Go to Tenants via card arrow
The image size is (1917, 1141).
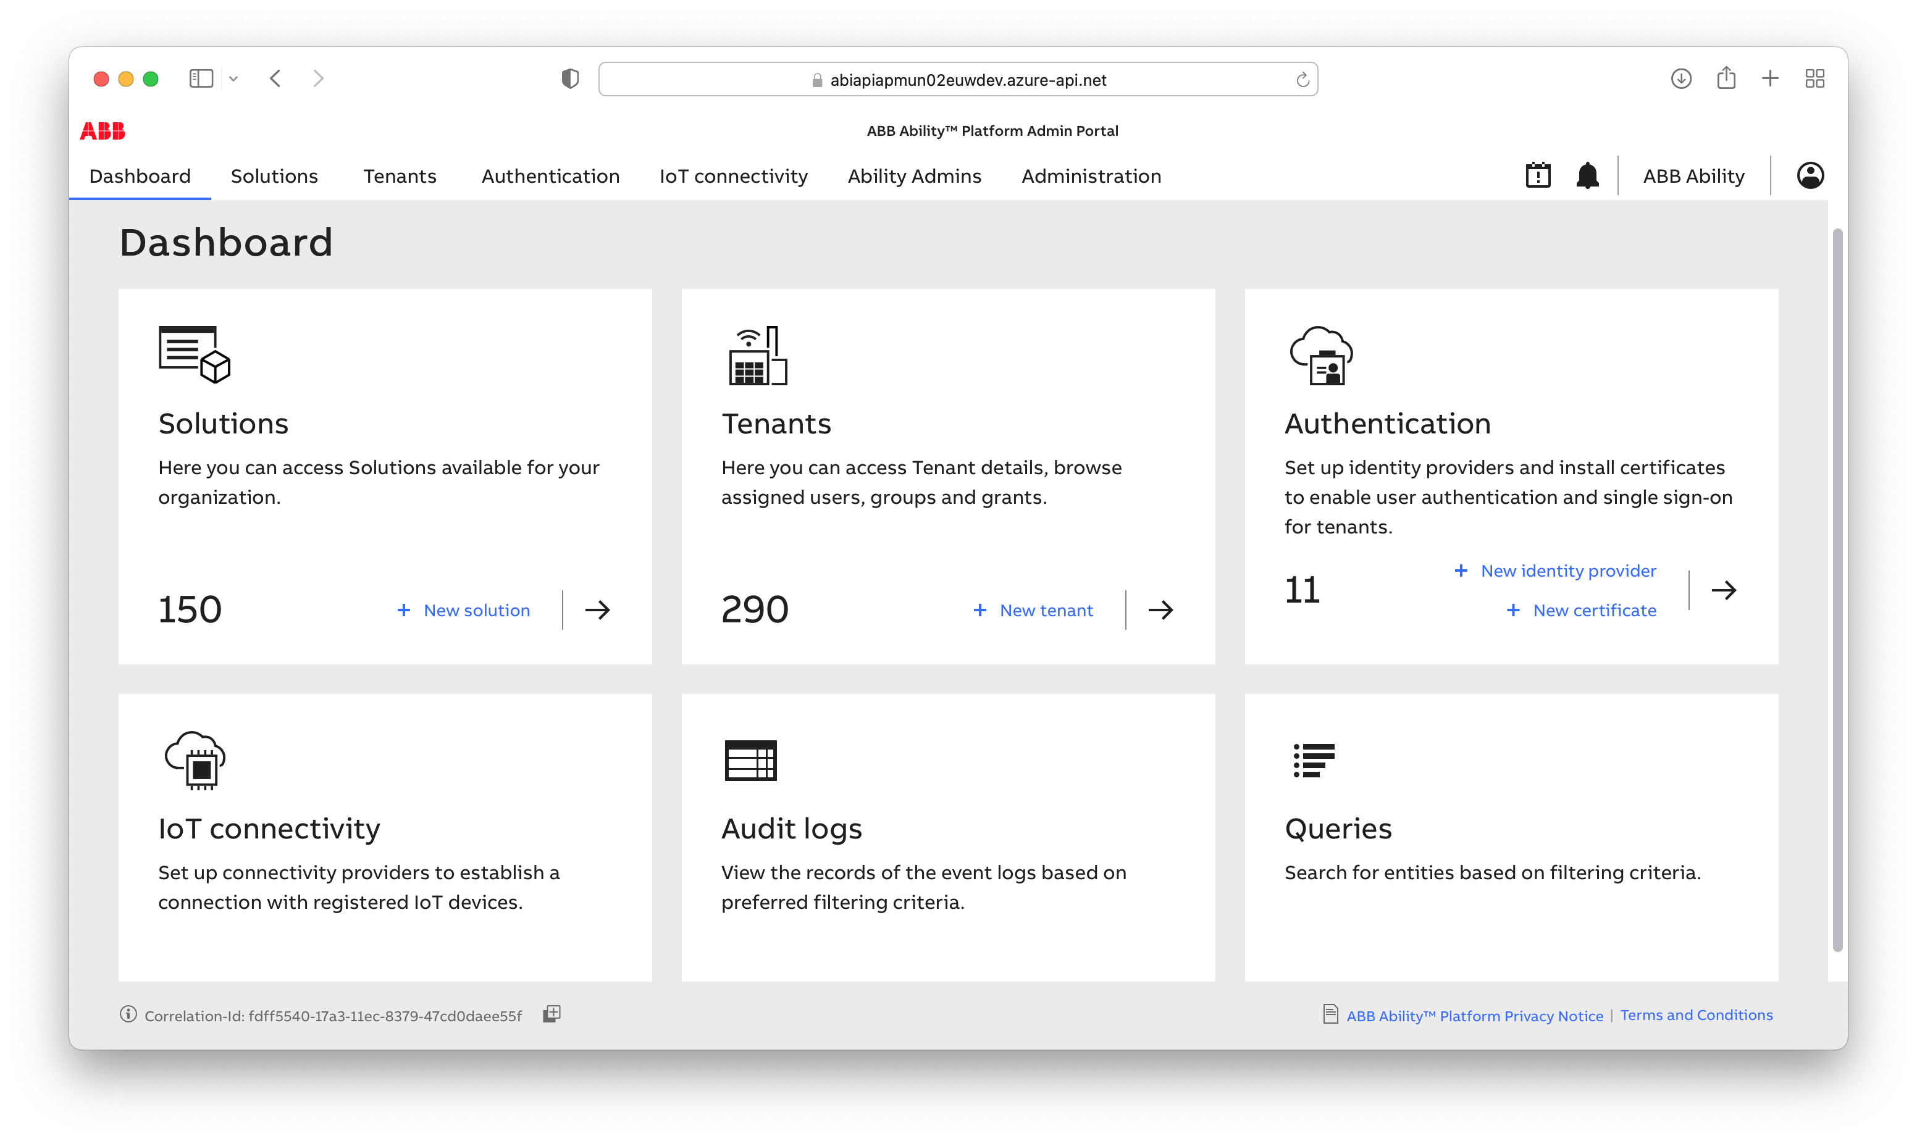click(x=1160, y=610)
